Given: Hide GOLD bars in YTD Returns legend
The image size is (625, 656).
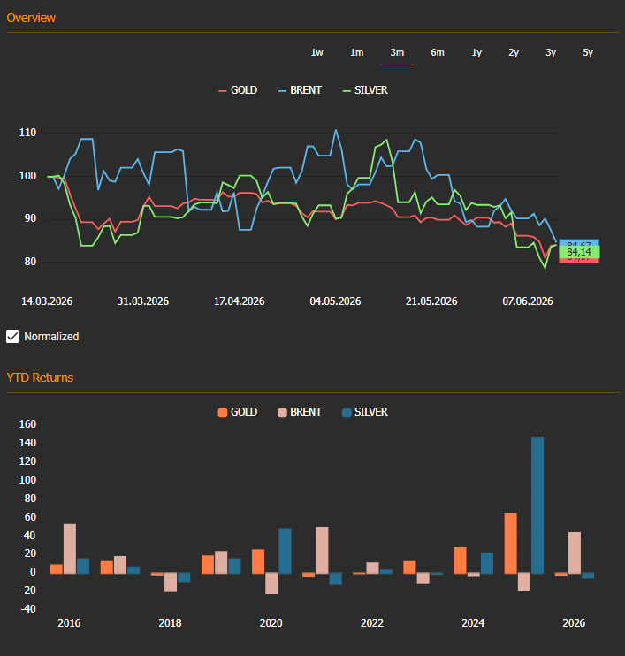Looking at the screenshot, I should pos(238,412).
